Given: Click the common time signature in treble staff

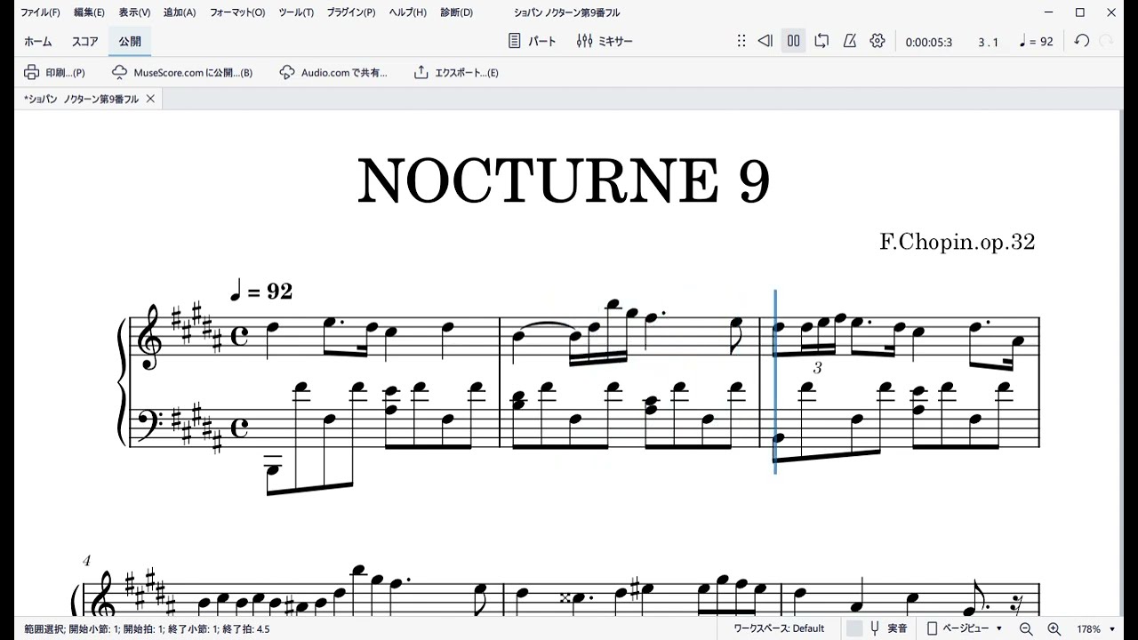Looking at the screenshot, I should 239,336.
